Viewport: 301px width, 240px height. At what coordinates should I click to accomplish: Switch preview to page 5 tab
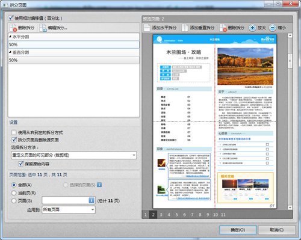[x=176, y=215]
